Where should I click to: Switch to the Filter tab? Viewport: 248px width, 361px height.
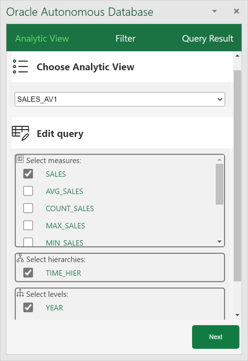125,38
